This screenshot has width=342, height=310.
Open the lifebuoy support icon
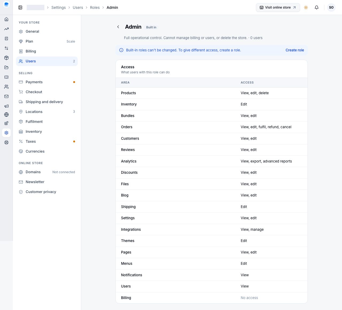click(x=6, y=142)
